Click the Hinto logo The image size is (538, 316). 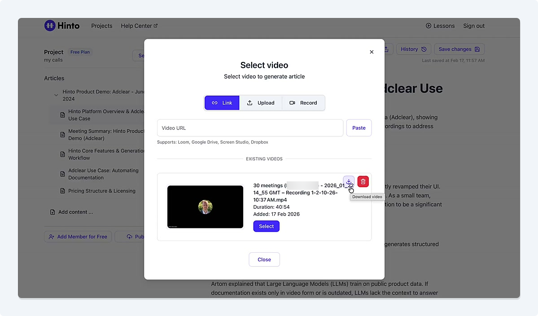click(62, 26)
